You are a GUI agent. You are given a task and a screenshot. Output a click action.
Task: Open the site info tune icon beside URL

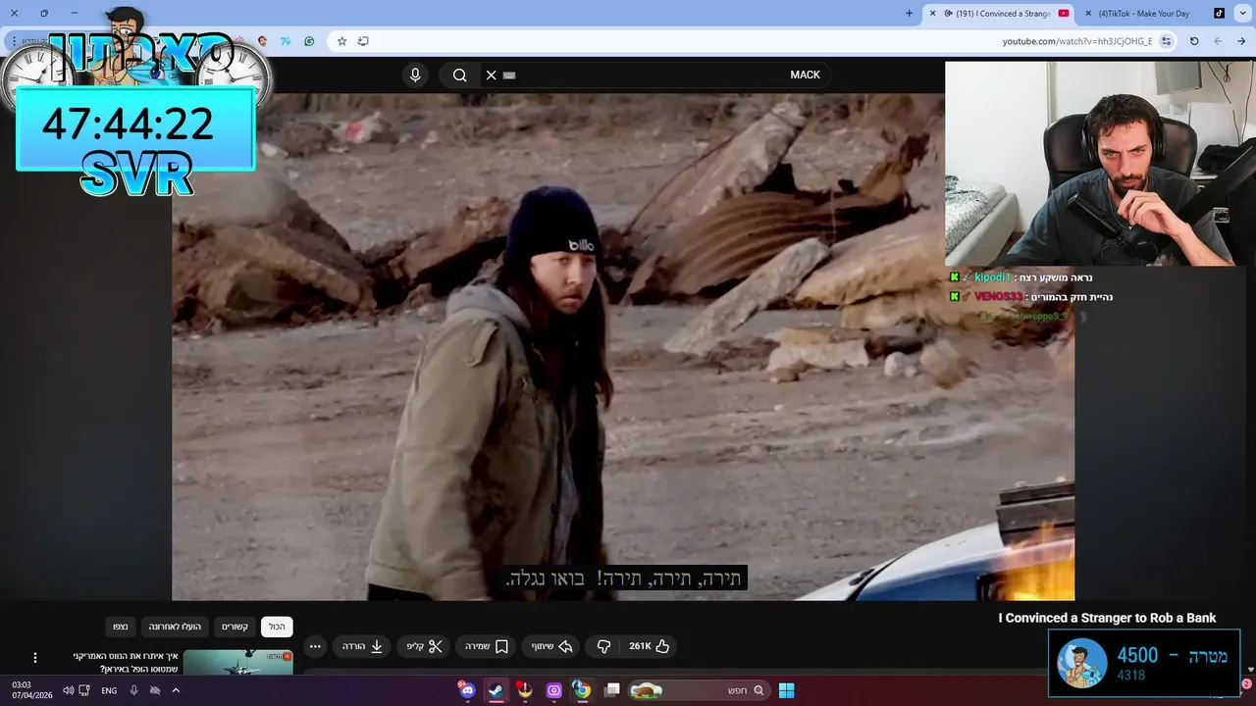point(1166,41)
